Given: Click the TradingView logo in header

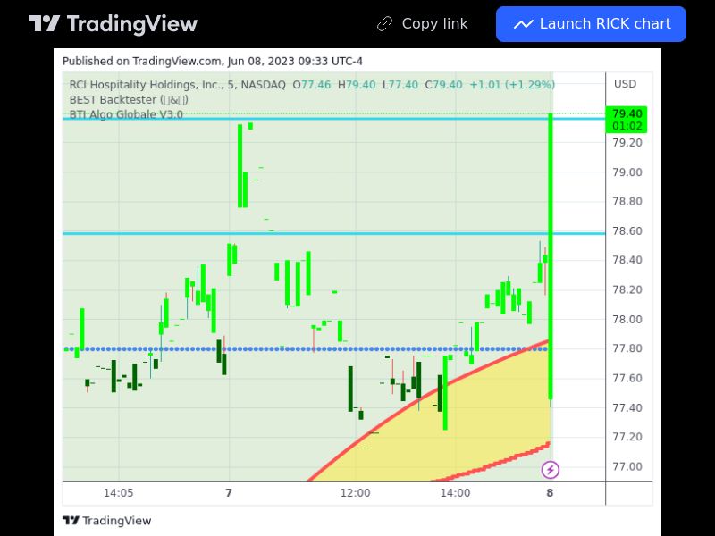Looking at the screenshot, I should click(113, 24).
